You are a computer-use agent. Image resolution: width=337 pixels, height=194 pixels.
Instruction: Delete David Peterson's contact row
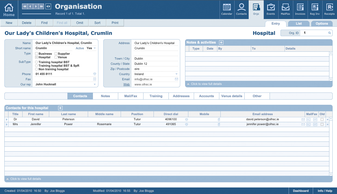coord(327,119)
